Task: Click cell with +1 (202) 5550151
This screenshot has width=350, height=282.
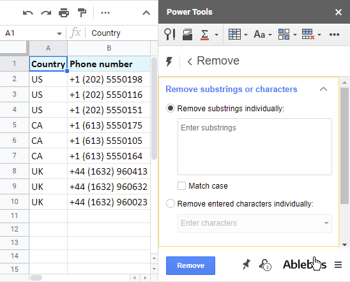Action: click(109, 110)
